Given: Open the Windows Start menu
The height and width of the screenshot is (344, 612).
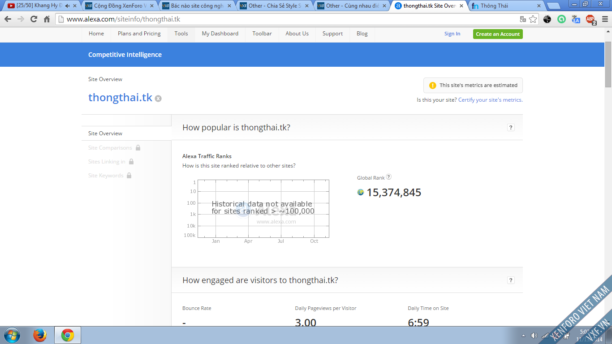Looking at the screenshot, I should (x=12, y=335).
